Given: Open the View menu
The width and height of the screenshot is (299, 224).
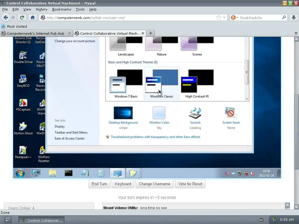Looking at the screenshot, I should tap(27, 9).
